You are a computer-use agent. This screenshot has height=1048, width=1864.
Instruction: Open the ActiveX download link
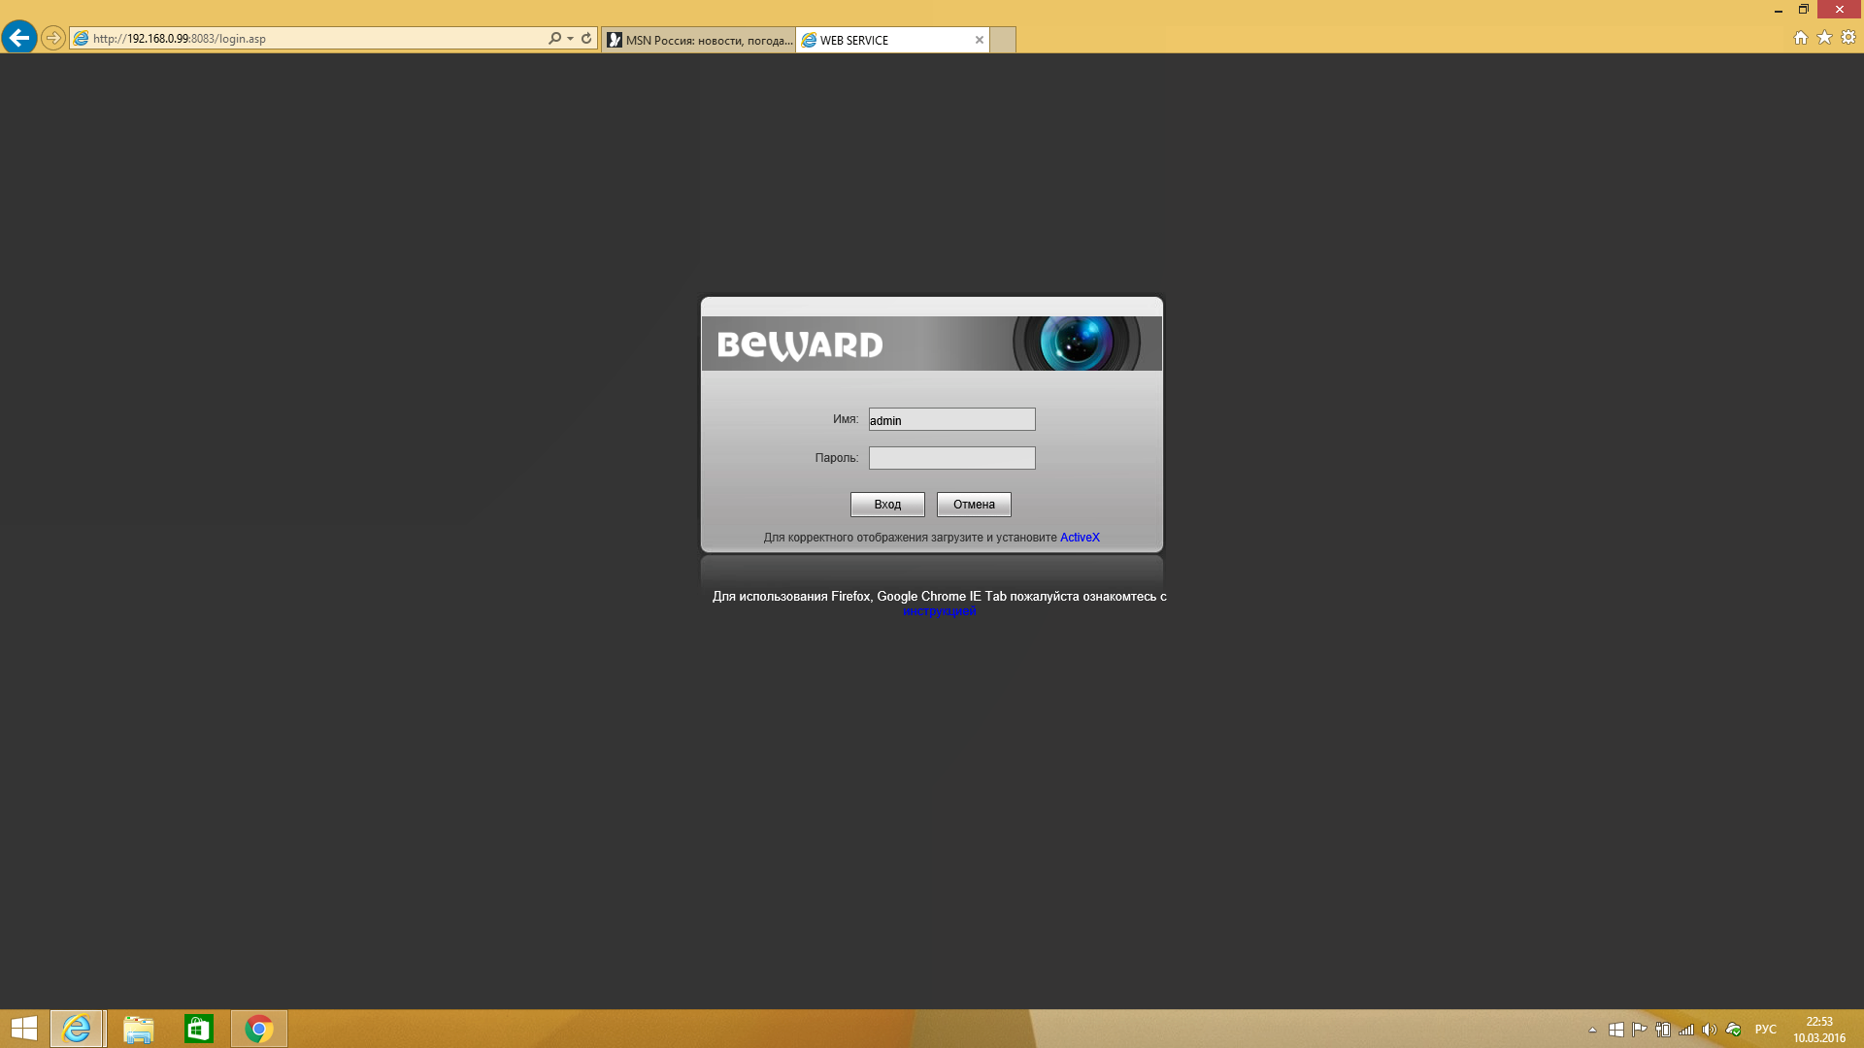[x=1080, y=538]
